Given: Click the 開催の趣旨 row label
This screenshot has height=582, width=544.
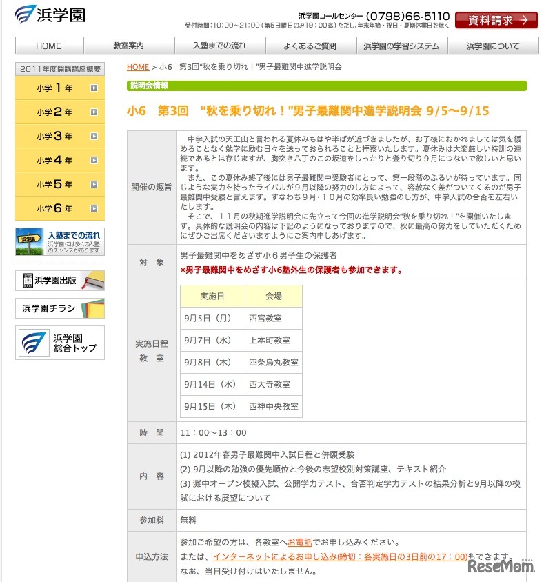Looking at the screenshot, I should click(x=152, y=187).
